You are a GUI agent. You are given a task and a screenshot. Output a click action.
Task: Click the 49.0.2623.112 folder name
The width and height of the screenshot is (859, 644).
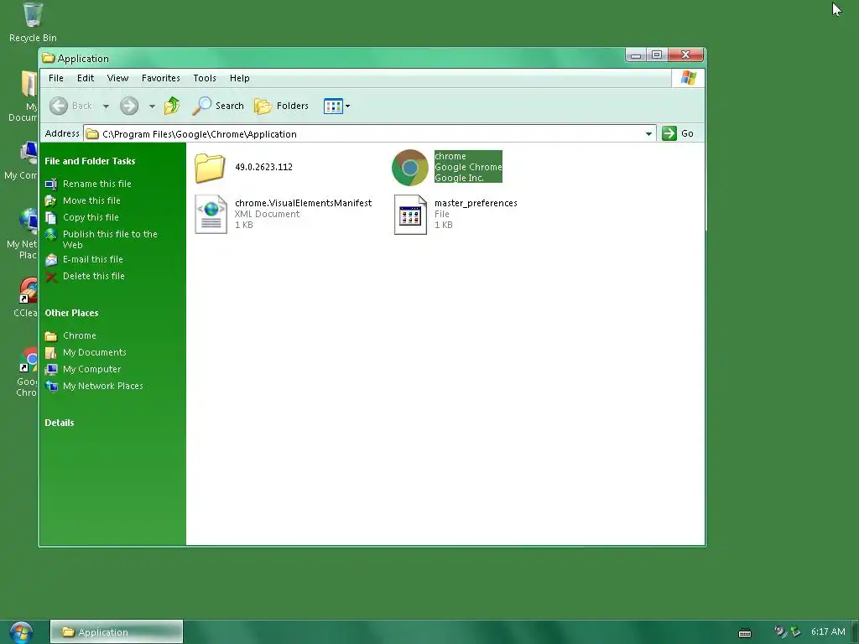pos(263,167)
